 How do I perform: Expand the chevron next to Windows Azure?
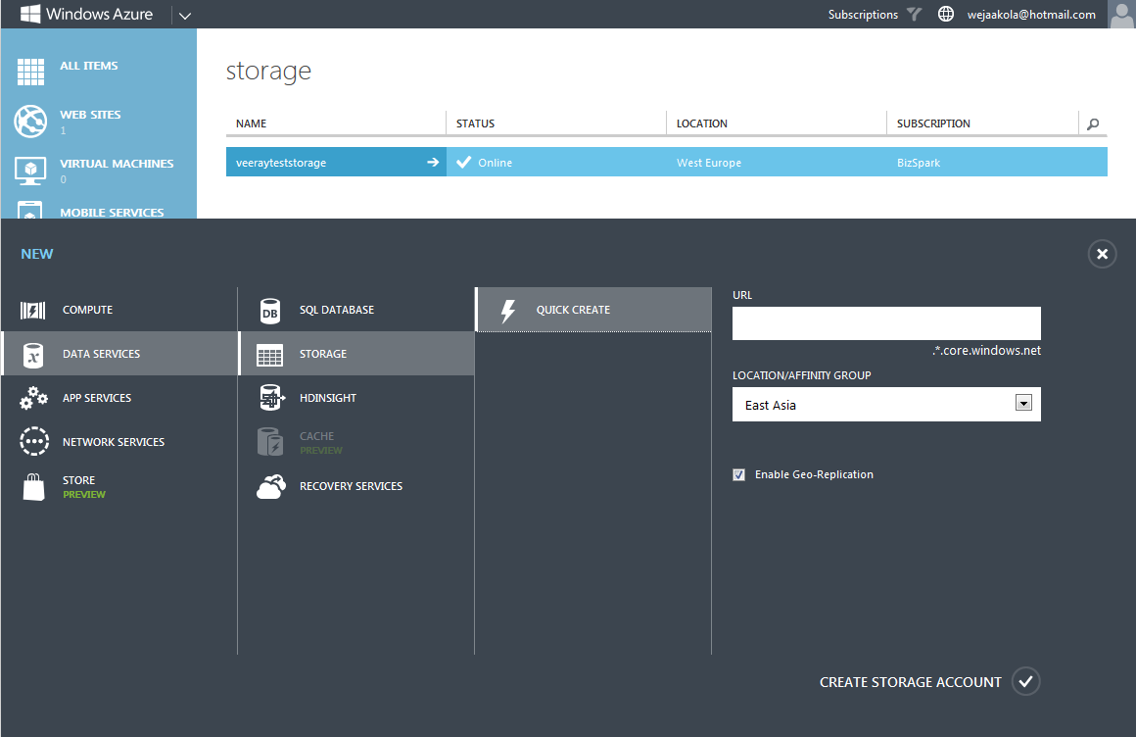coord(185,16)
